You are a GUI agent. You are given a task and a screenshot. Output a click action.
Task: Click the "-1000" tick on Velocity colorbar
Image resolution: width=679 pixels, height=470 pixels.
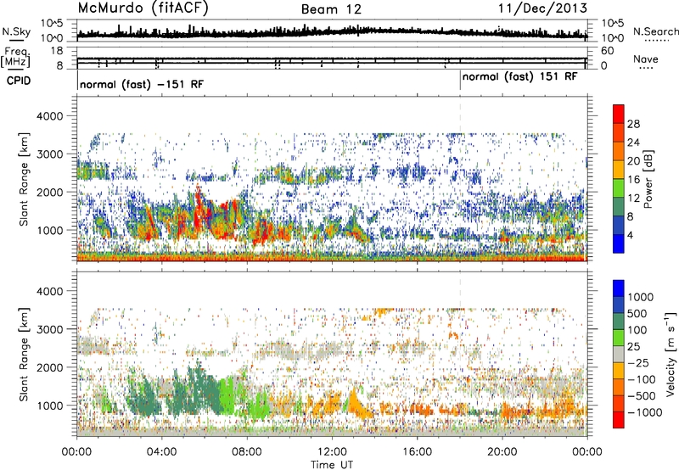(644, 412)
